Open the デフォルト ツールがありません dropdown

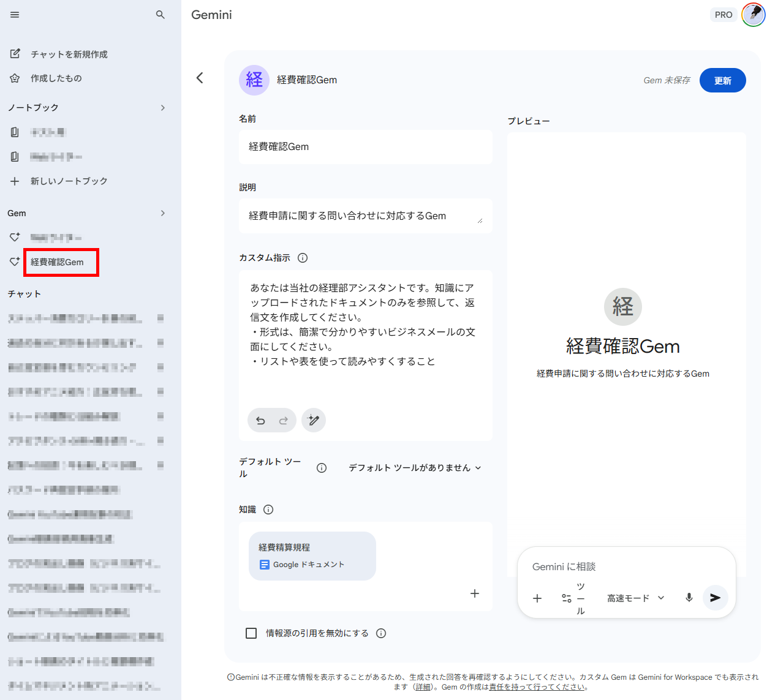click(x=415, y=468)
